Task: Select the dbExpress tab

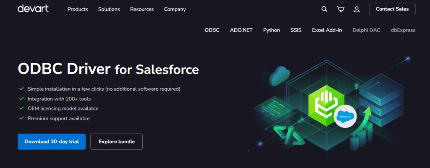Action: pyautogui.click(x=403, y=30)
